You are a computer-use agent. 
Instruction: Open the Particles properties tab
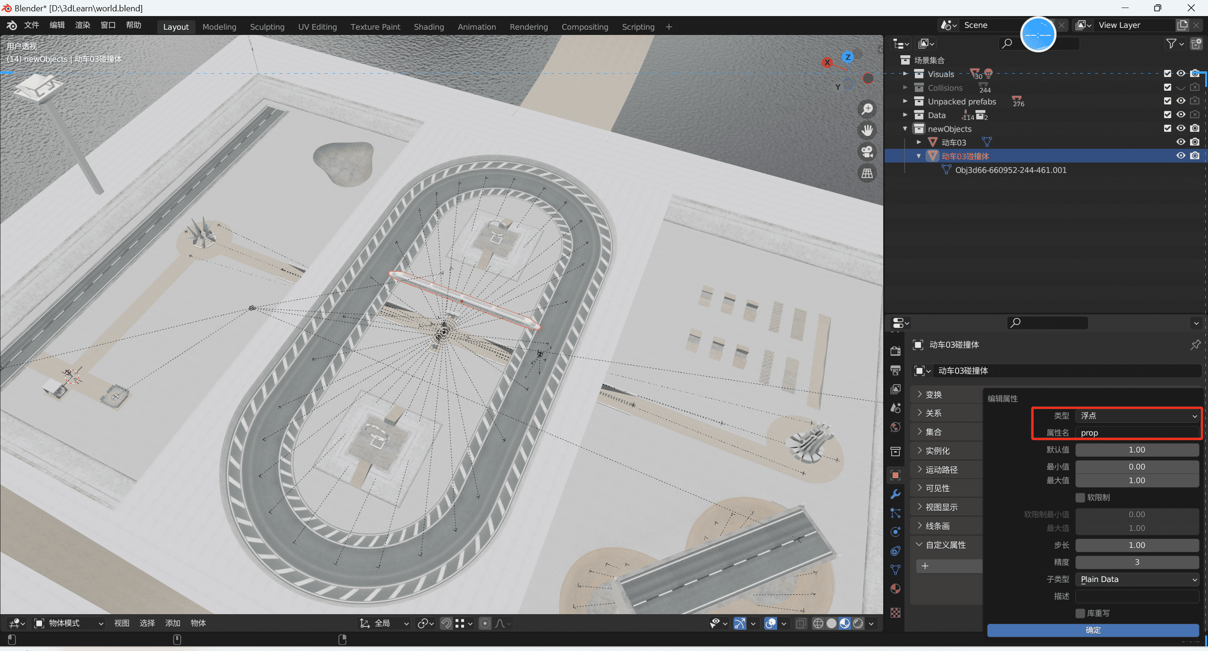[x=895, y=513]
